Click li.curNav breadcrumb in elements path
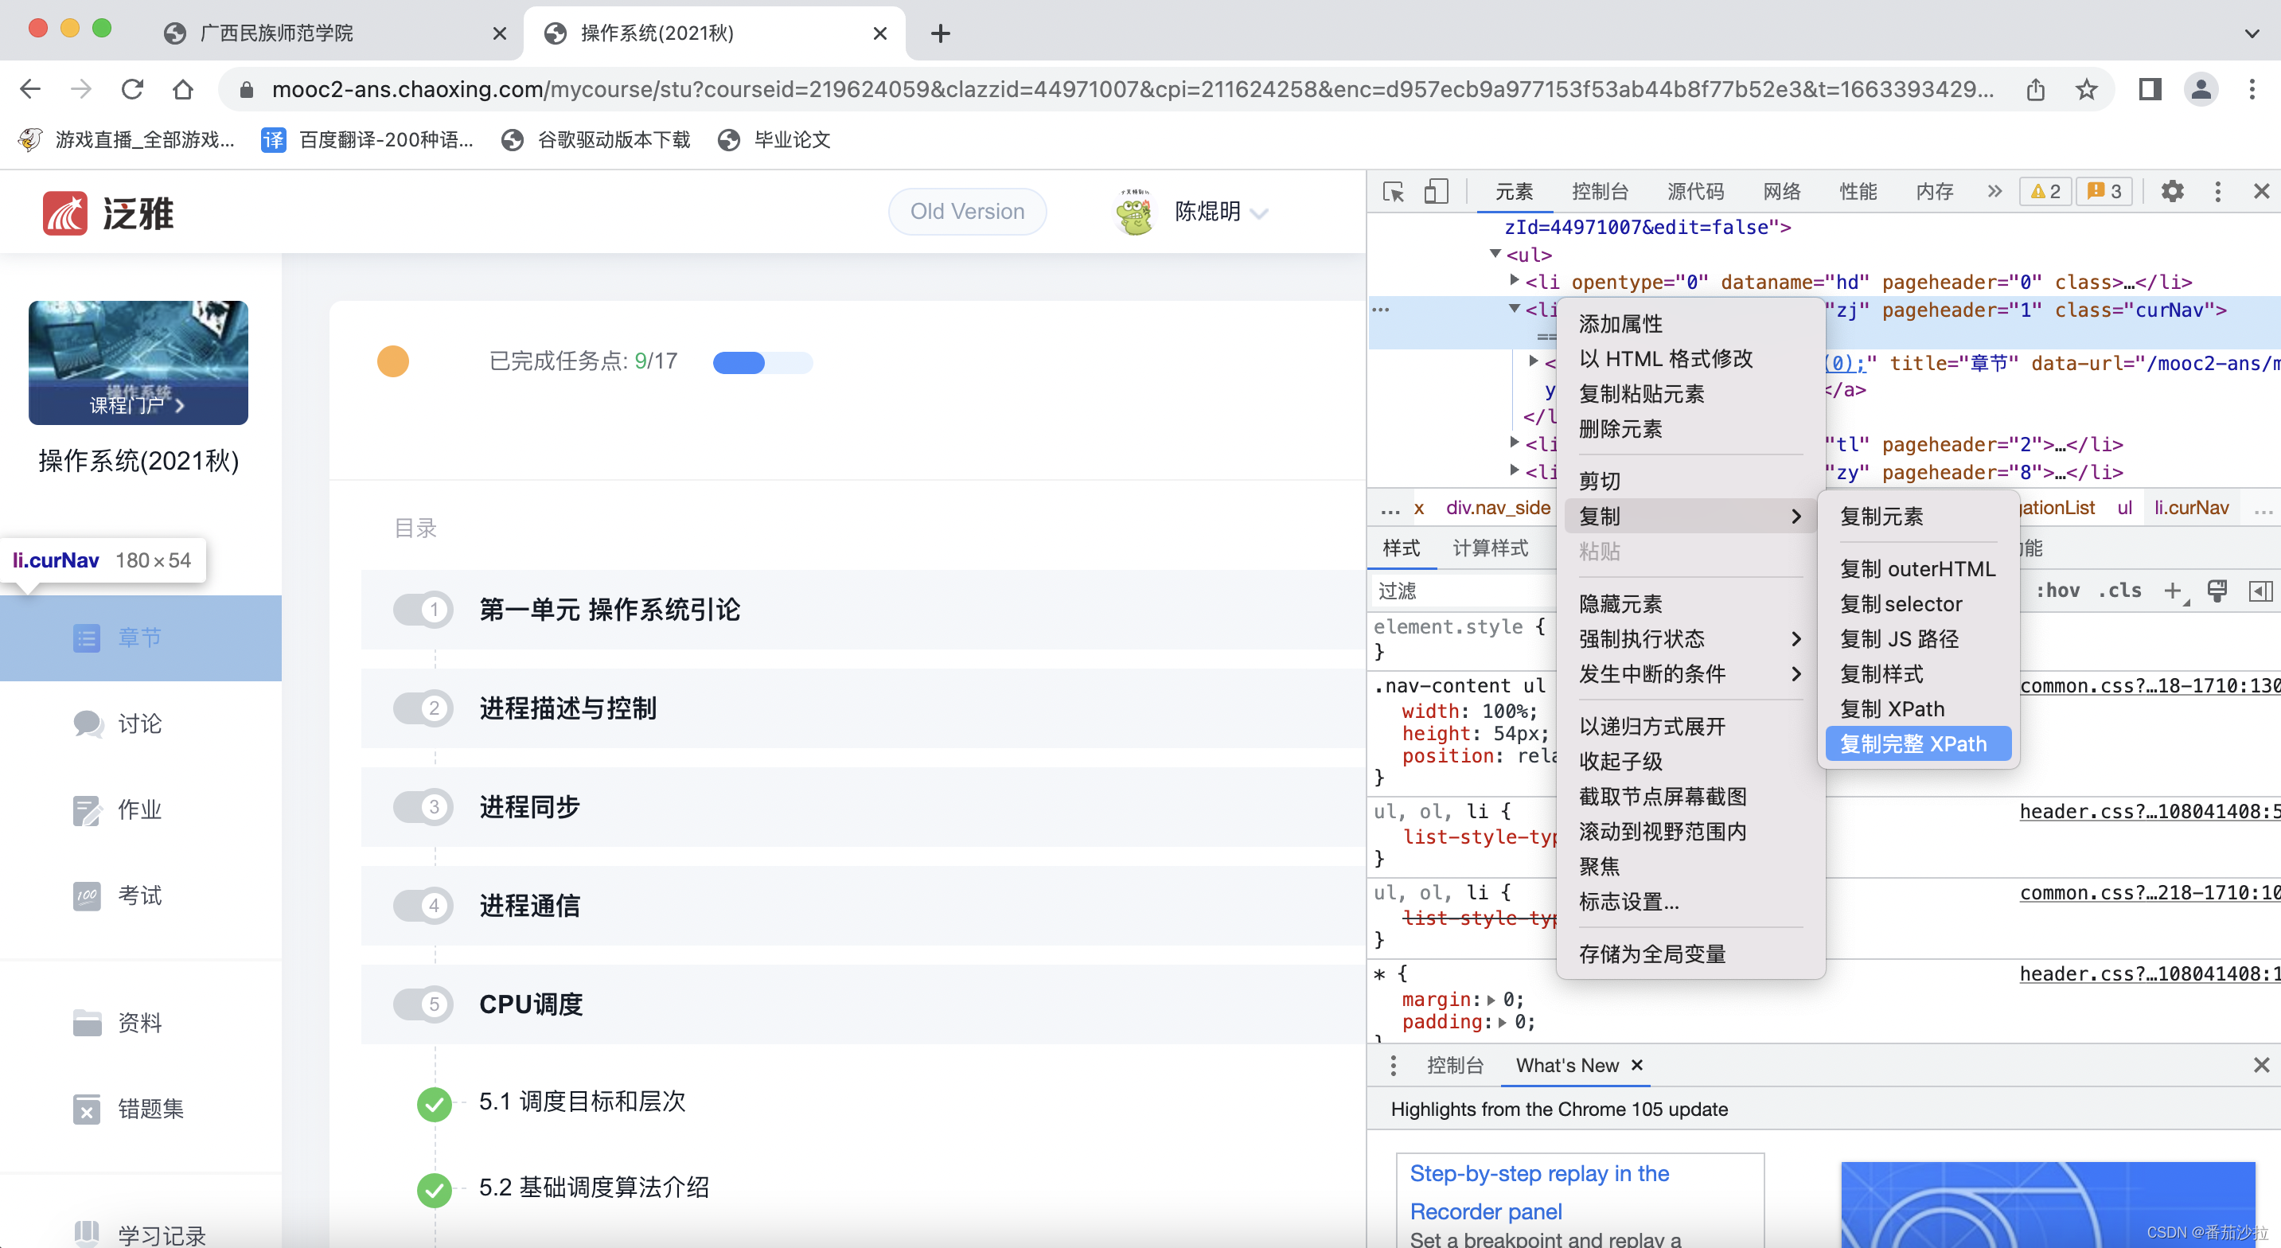The width and height of the screenshot is (2281, 1248). point(2191,508)
